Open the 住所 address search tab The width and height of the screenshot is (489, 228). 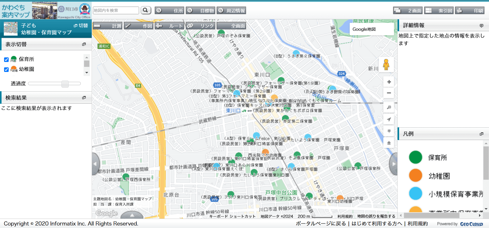point(169,11)
